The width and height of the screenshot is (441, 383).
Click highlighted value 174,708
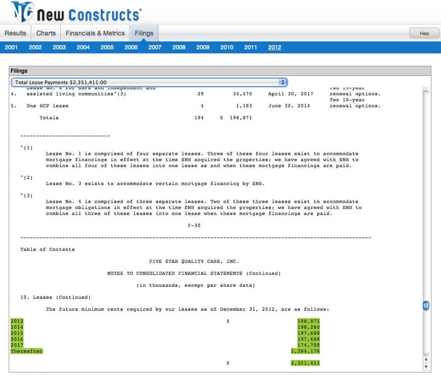pos(308,345)
